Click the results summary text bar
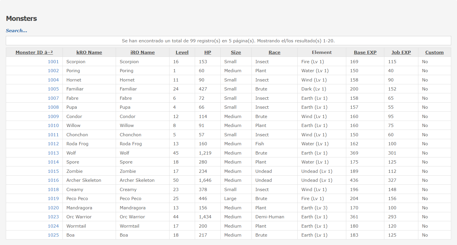 pyautogui.click(x=228, y=41)
